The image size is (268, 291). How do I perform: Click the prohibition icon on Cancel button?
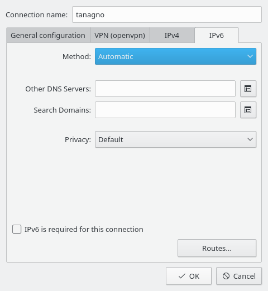pos(226,276)
